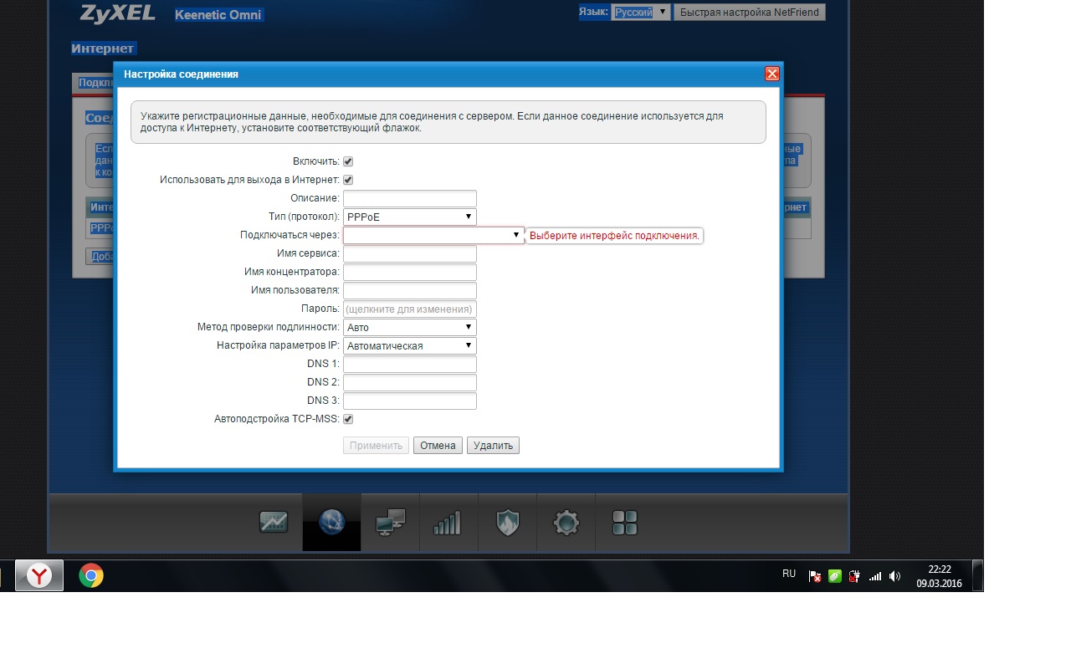Click the Быстрая настройка NetFriend button
The image size is (1071, 669).
click(x=750, y=13)
